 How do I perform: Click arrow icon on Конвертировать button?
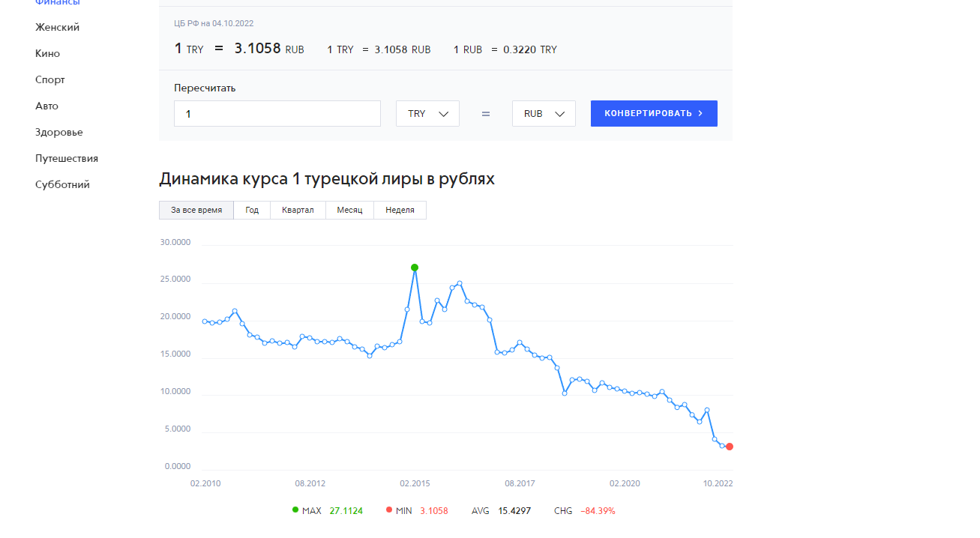(x=700, y=114)
